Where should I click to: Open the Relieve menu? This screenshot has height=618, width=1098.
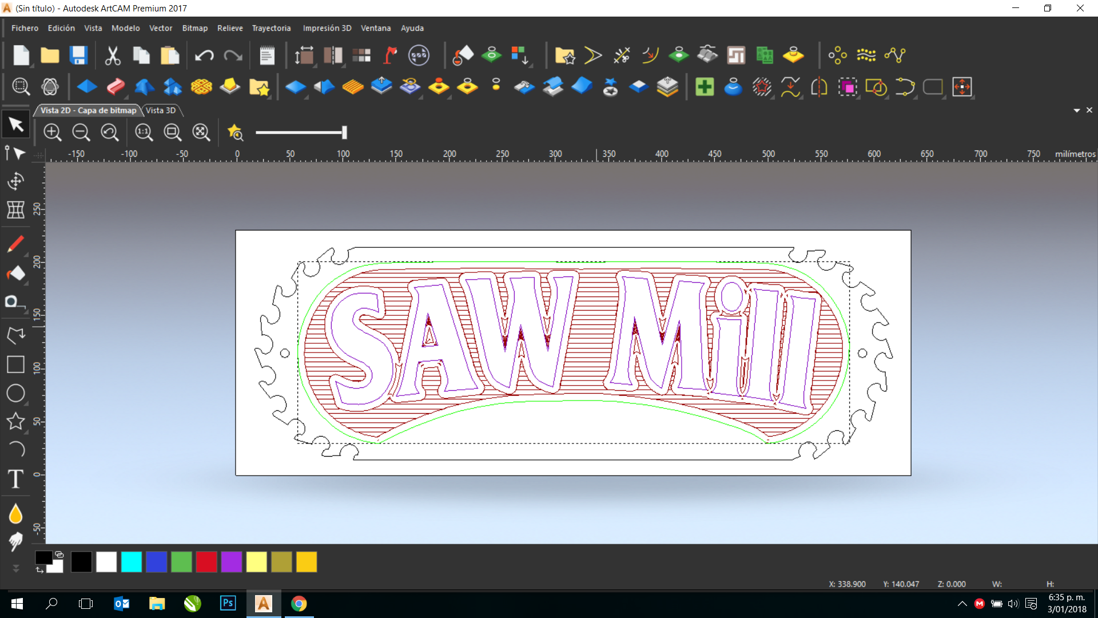(x=230, y=28)
